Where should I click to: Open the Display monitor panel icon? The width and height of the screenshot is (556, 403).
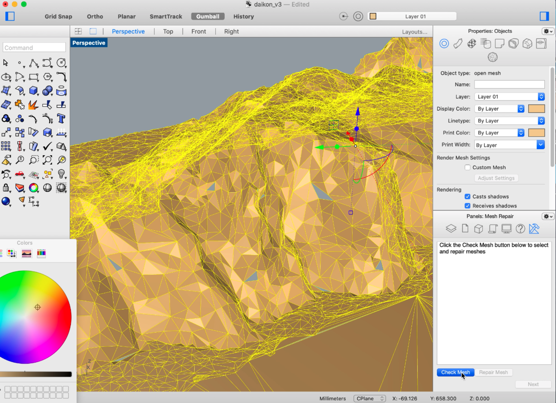[x=506, y=229]
